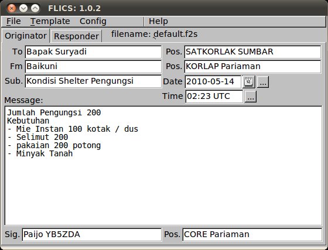The image size is (328, 250).
Task: Click the To field containing Bapak Suryadi
Action: click(x=93, y=52)
